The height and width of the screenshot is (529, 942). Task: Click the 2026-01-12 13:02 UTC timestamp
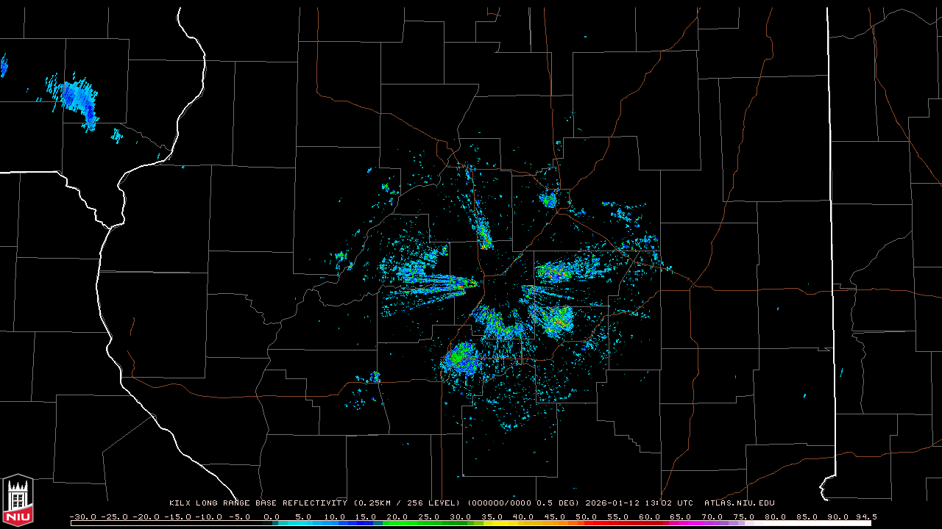click(640, 503)
